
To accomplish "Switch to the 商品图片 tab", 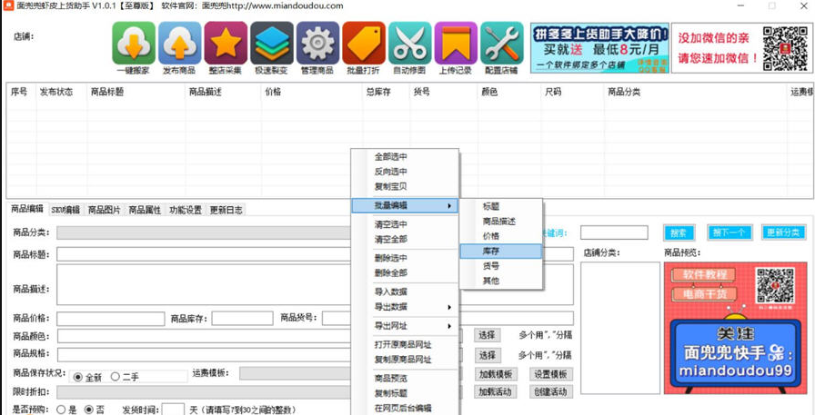I will pyautogui.click(x=105, y=210).
